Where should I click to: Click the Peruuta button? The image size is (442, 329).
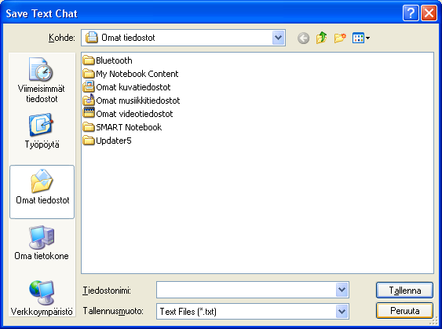404,311
